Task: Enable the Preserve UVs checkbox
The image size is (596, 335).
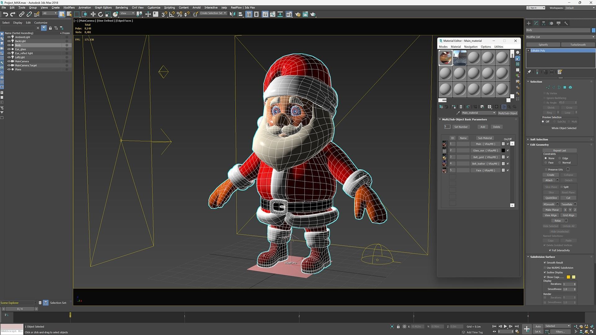Action: pyautogui.click(x=546, y=170)
